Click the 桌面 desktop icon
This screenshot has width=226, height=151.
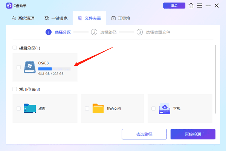pyautogui.click(x=30, y=108)
